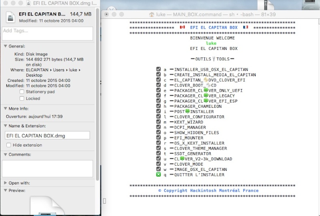Click the clover emoji in CLOVER_V2-3k_DOWNLOAD line
The height and width of the screenshot is (216, 320).
(182, 159)
